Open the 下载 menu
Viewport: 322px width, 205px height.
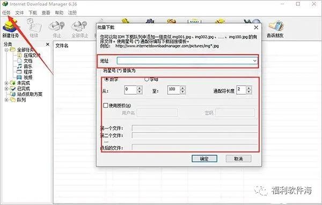coord(33,13)
